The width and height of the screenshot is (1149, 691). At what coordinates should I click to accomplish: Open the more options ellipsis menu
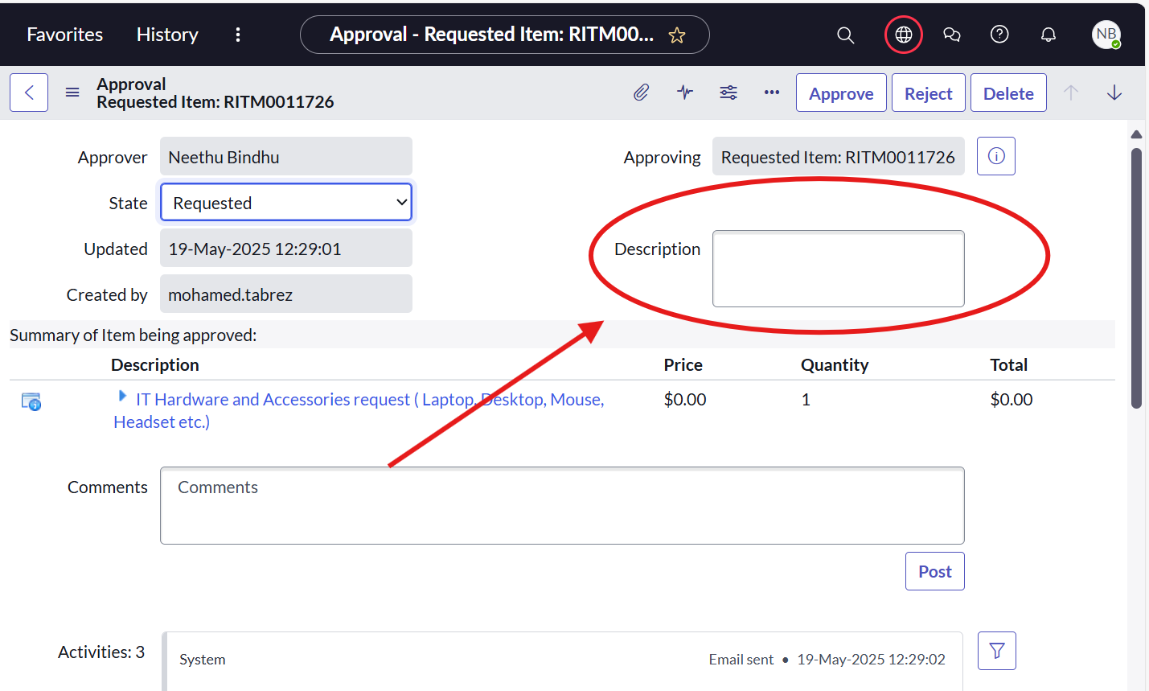[771, 93]
